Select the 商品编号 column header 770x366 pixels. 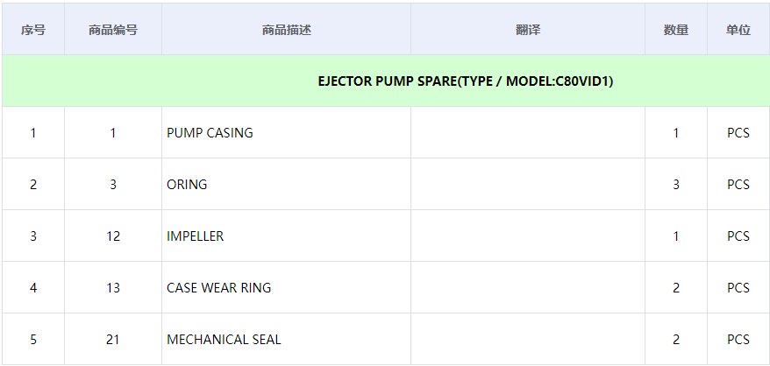[x=112, y=30]
